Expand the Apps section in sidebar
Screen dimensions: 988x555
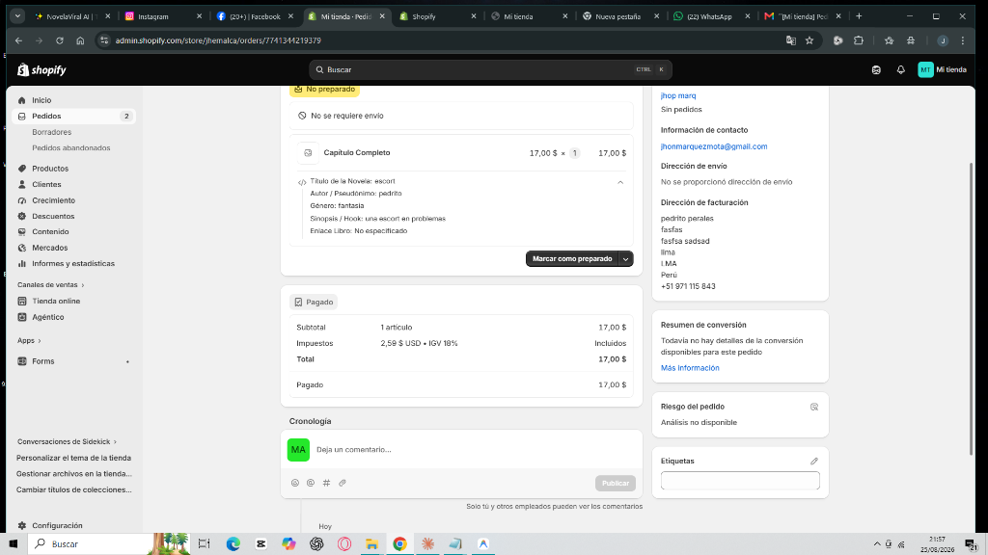click(x=29, y=340)
